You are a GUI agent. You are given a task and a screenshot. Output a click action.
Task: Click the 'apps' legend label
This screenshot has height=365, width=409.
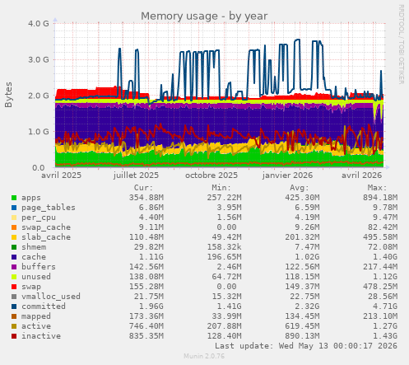point(31,198)
